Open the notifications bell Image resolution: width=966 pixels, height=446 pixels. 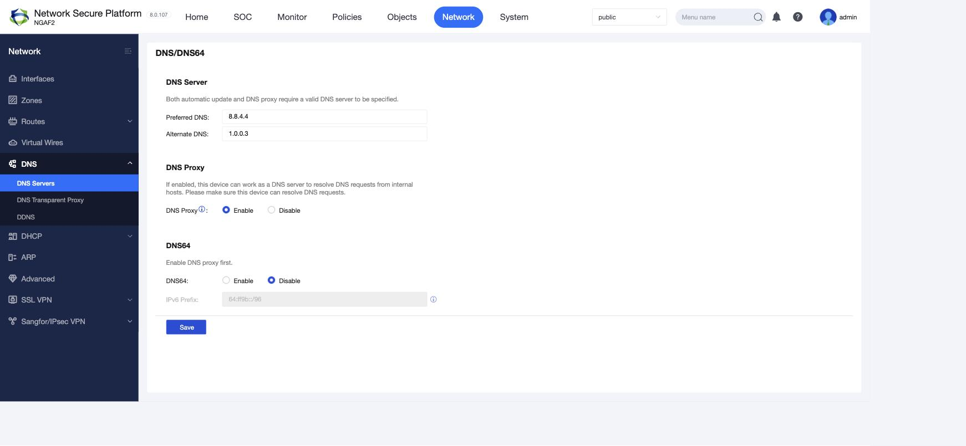coord(776,17)
